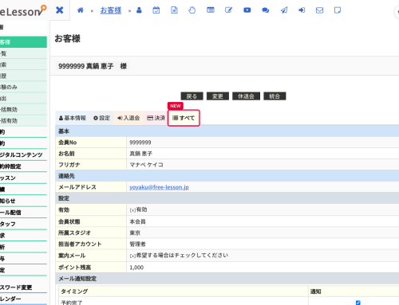Click the 戻る button

point(192,96)
